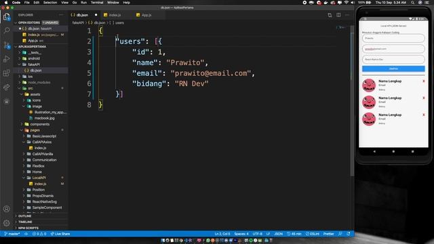Expand the NPM SCRIPTS section
The image size is (434, 244).
click(28, 228)
